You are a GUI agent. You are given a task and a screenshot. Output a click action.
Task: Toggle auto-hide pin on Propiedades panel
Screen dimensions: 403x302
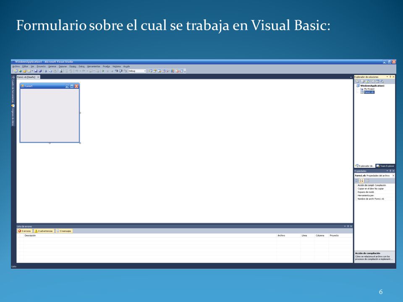(x=390, y=171)
